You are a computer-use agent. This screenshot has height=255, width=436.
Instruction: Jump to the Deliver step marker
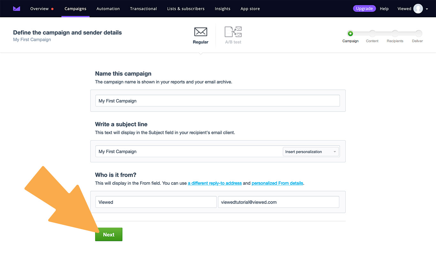tap(419, 33)
